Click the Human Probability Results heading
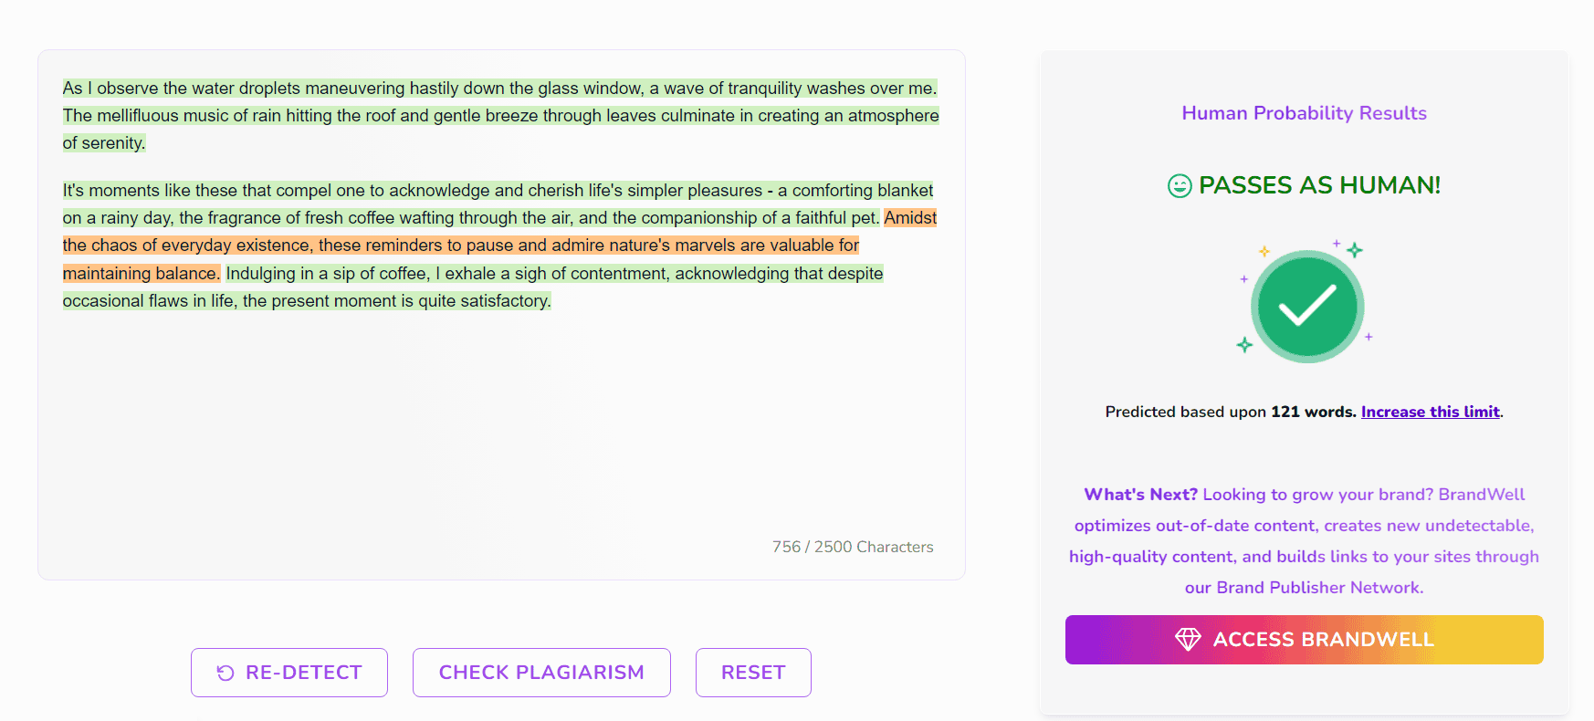Viewport: 1594px width, 721px height. (x=1304, y=113)
